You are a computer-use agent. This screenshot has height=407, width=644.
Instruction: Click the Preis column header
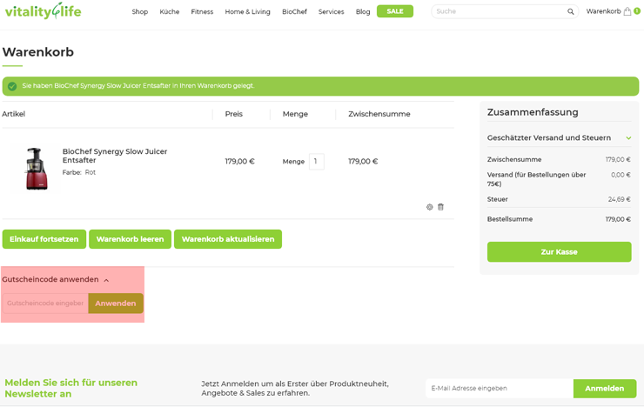[x=234, y=114]
